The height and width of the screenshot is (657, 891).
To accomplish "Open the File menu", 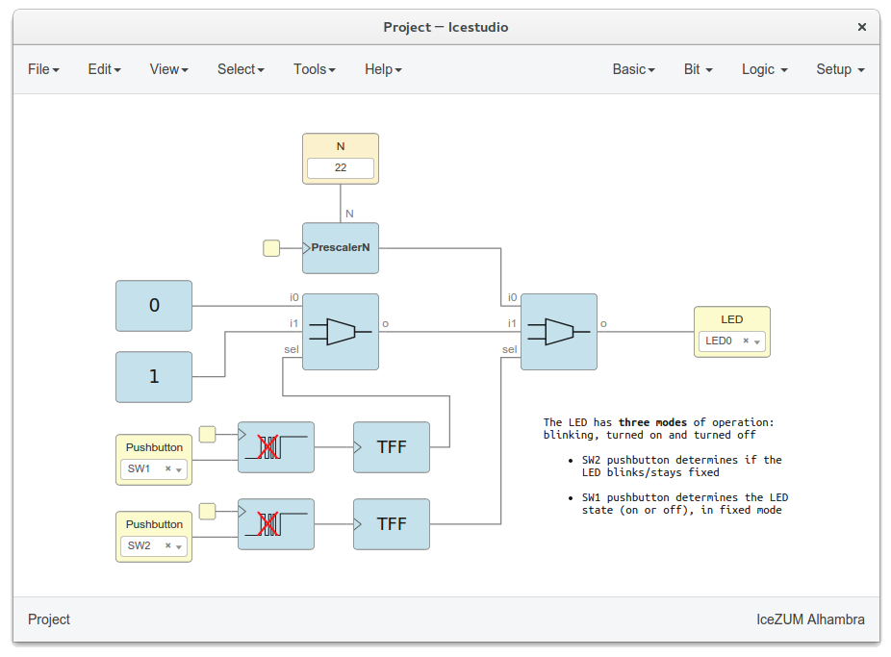I will [43, 69].
